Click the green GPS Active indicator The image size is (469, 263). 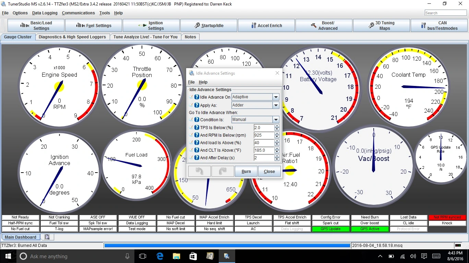point(370,229)
